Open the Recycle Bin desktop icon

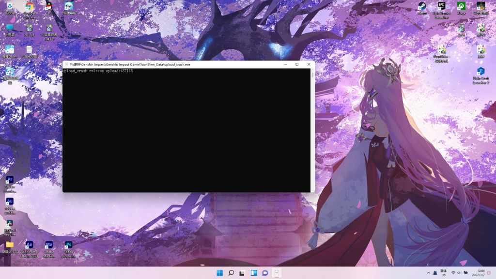pos(10,8)
